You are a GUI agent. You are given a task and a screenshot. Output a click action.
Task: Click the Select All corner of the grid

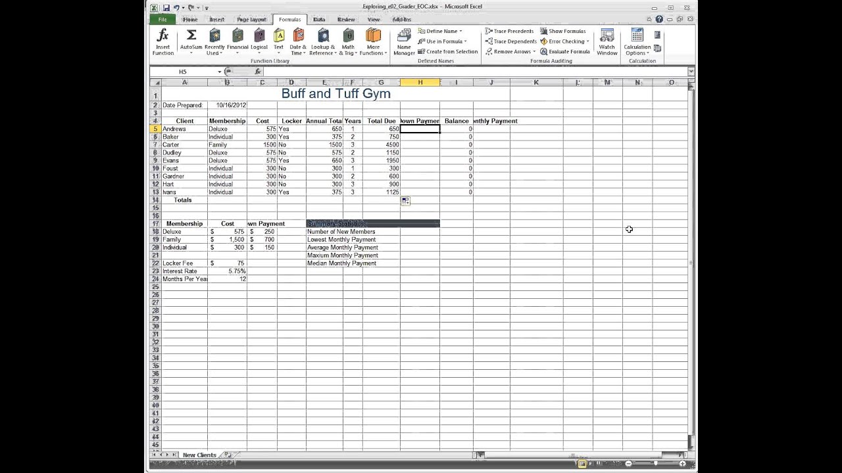(156, 82)
